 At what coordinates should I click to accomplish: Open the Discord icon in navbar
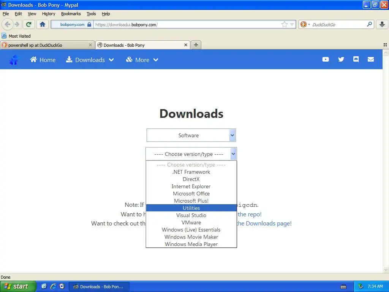[x=356, y=59]
